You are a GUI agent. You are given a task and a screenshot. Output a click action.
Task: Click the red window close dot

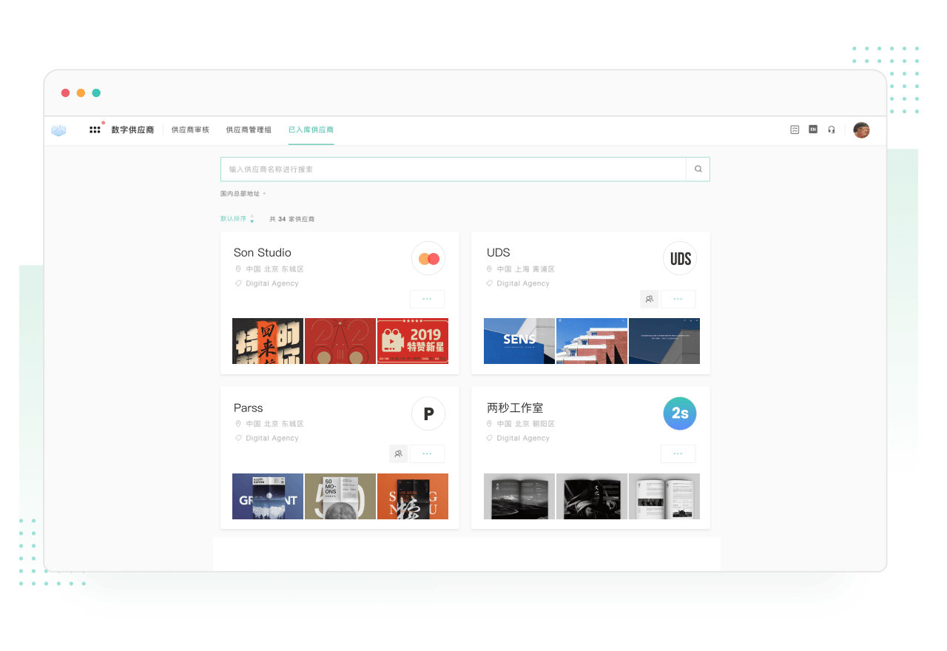[65, 93]
